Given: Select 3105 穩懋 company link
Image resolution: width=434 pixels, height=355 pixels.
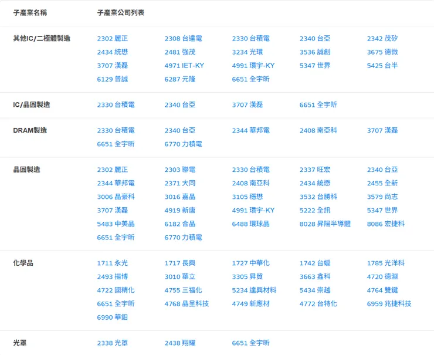Looking at the screenshot, I should 247,197.
